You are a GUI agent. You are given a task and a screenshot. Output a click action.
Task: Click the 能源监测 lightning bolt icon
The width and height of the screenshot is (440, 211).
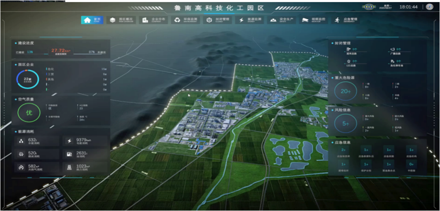[242, 20]
